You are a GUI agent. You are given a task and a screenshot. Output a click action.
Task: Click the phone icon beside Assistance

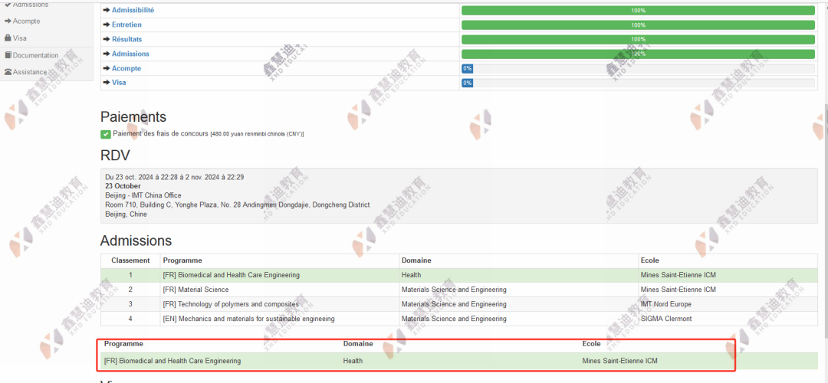pos(8,72)
